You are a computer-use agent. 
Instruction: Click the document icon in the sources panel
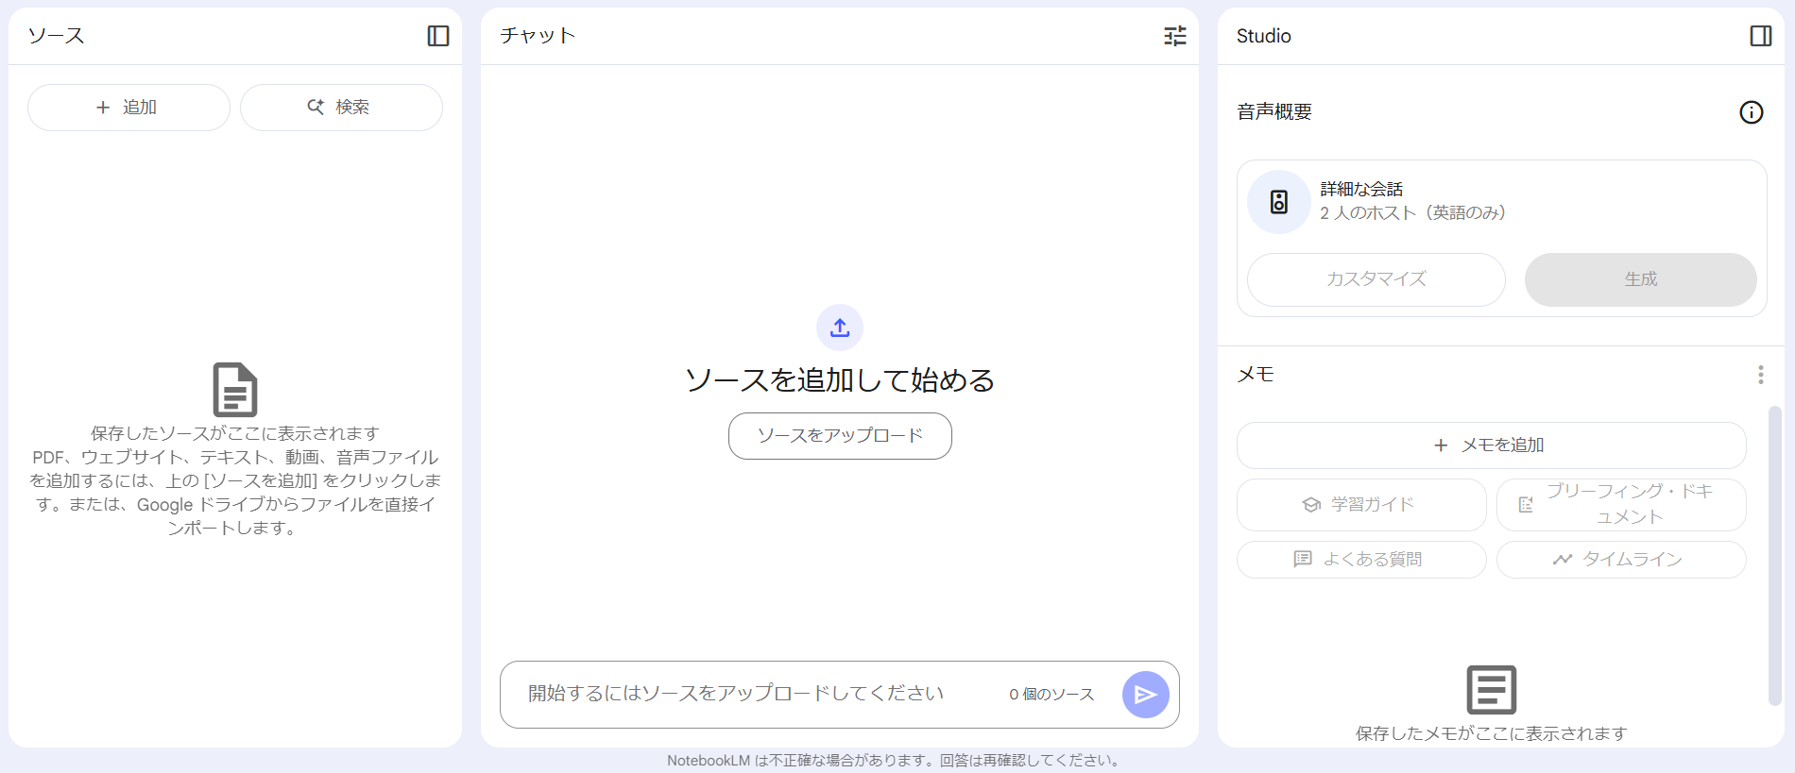tap(235, 389)
